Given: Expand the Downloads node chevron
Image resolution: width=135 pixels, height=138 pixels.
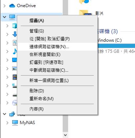Looking at the screenshot, I should coord(8,34).
